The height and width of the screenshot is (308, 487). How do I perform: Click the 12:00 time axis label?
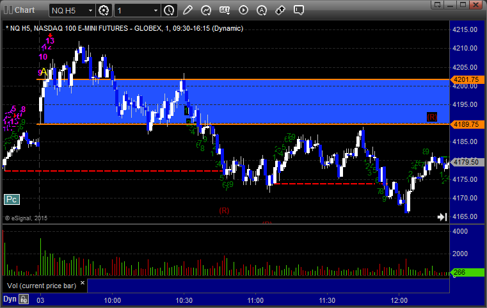click(x=399, y=300)
